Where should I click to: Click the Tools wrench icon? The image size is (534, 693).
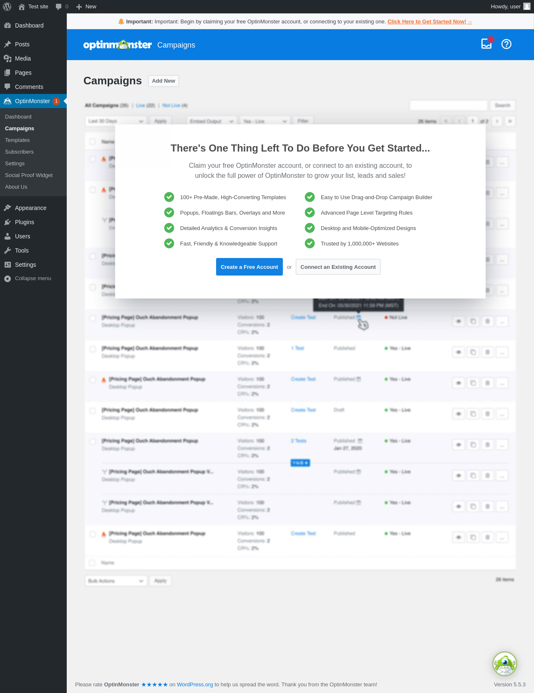[x=8, y=250]
